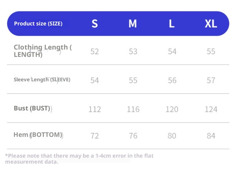Image resolution: width=237 pixels, height=170 pixels.
Task: Select the bust value 112
Action: click(95, 109)
